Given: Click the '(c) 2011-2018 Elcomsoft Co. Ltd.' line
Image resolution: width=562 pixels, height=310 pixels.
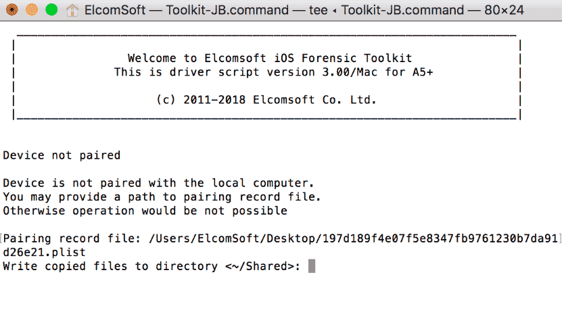Looking at the screenshot, I should (x=266, y=100).
